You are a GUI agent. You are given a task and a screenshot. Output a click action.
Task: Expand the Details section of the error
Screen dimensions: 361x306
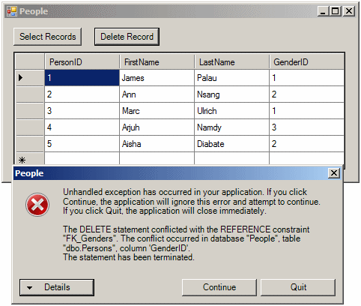pos(57,287)
